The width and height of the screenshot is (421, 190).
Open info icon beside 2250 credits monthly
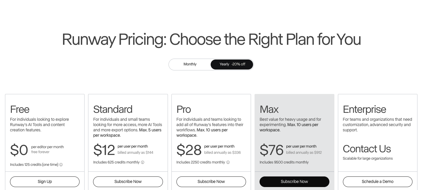point(228,162)
